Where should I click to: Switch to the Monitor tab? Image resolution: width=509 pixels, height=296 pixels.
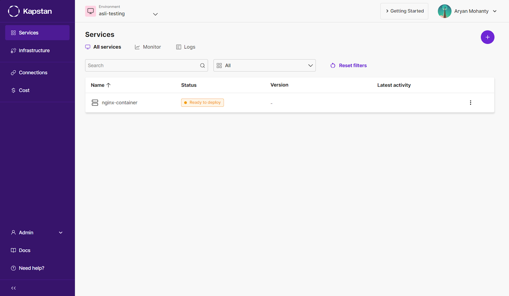pyautogui.click(x=148, y=47)
